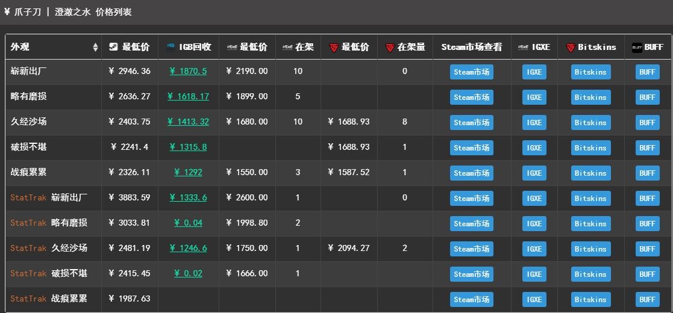Open IGB recycle price ¥ 1413.32 link
Viewport: 673px width, 313px height.
188,122
